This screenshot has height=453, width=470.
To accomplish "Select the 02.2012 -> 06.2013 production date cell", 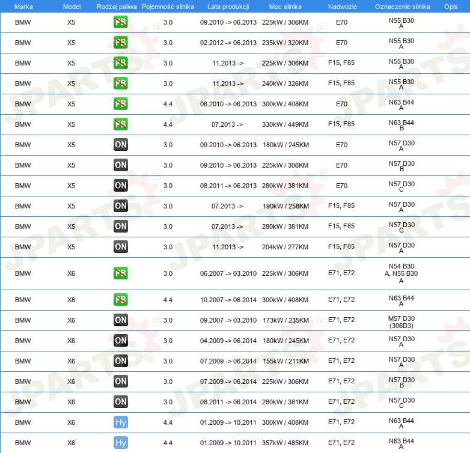I will tap(228, 43).
